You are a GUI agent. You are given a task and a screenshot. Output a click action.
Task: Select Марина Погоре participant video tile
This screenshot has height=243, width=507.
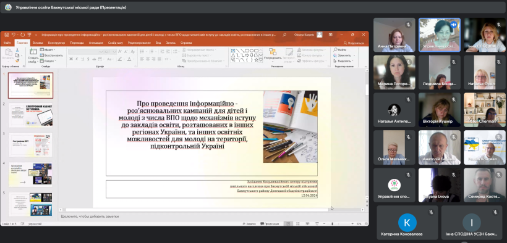[394, 72]
